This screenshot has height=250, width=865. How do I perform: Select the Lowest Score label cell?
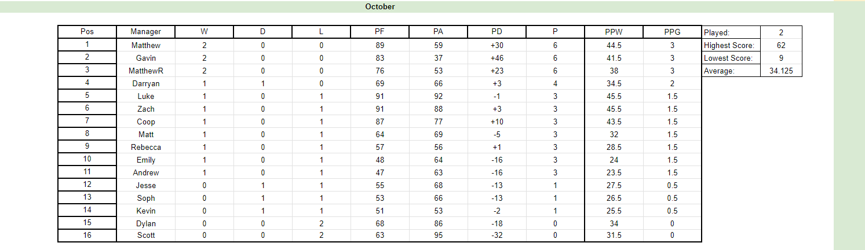coord(731,58)
